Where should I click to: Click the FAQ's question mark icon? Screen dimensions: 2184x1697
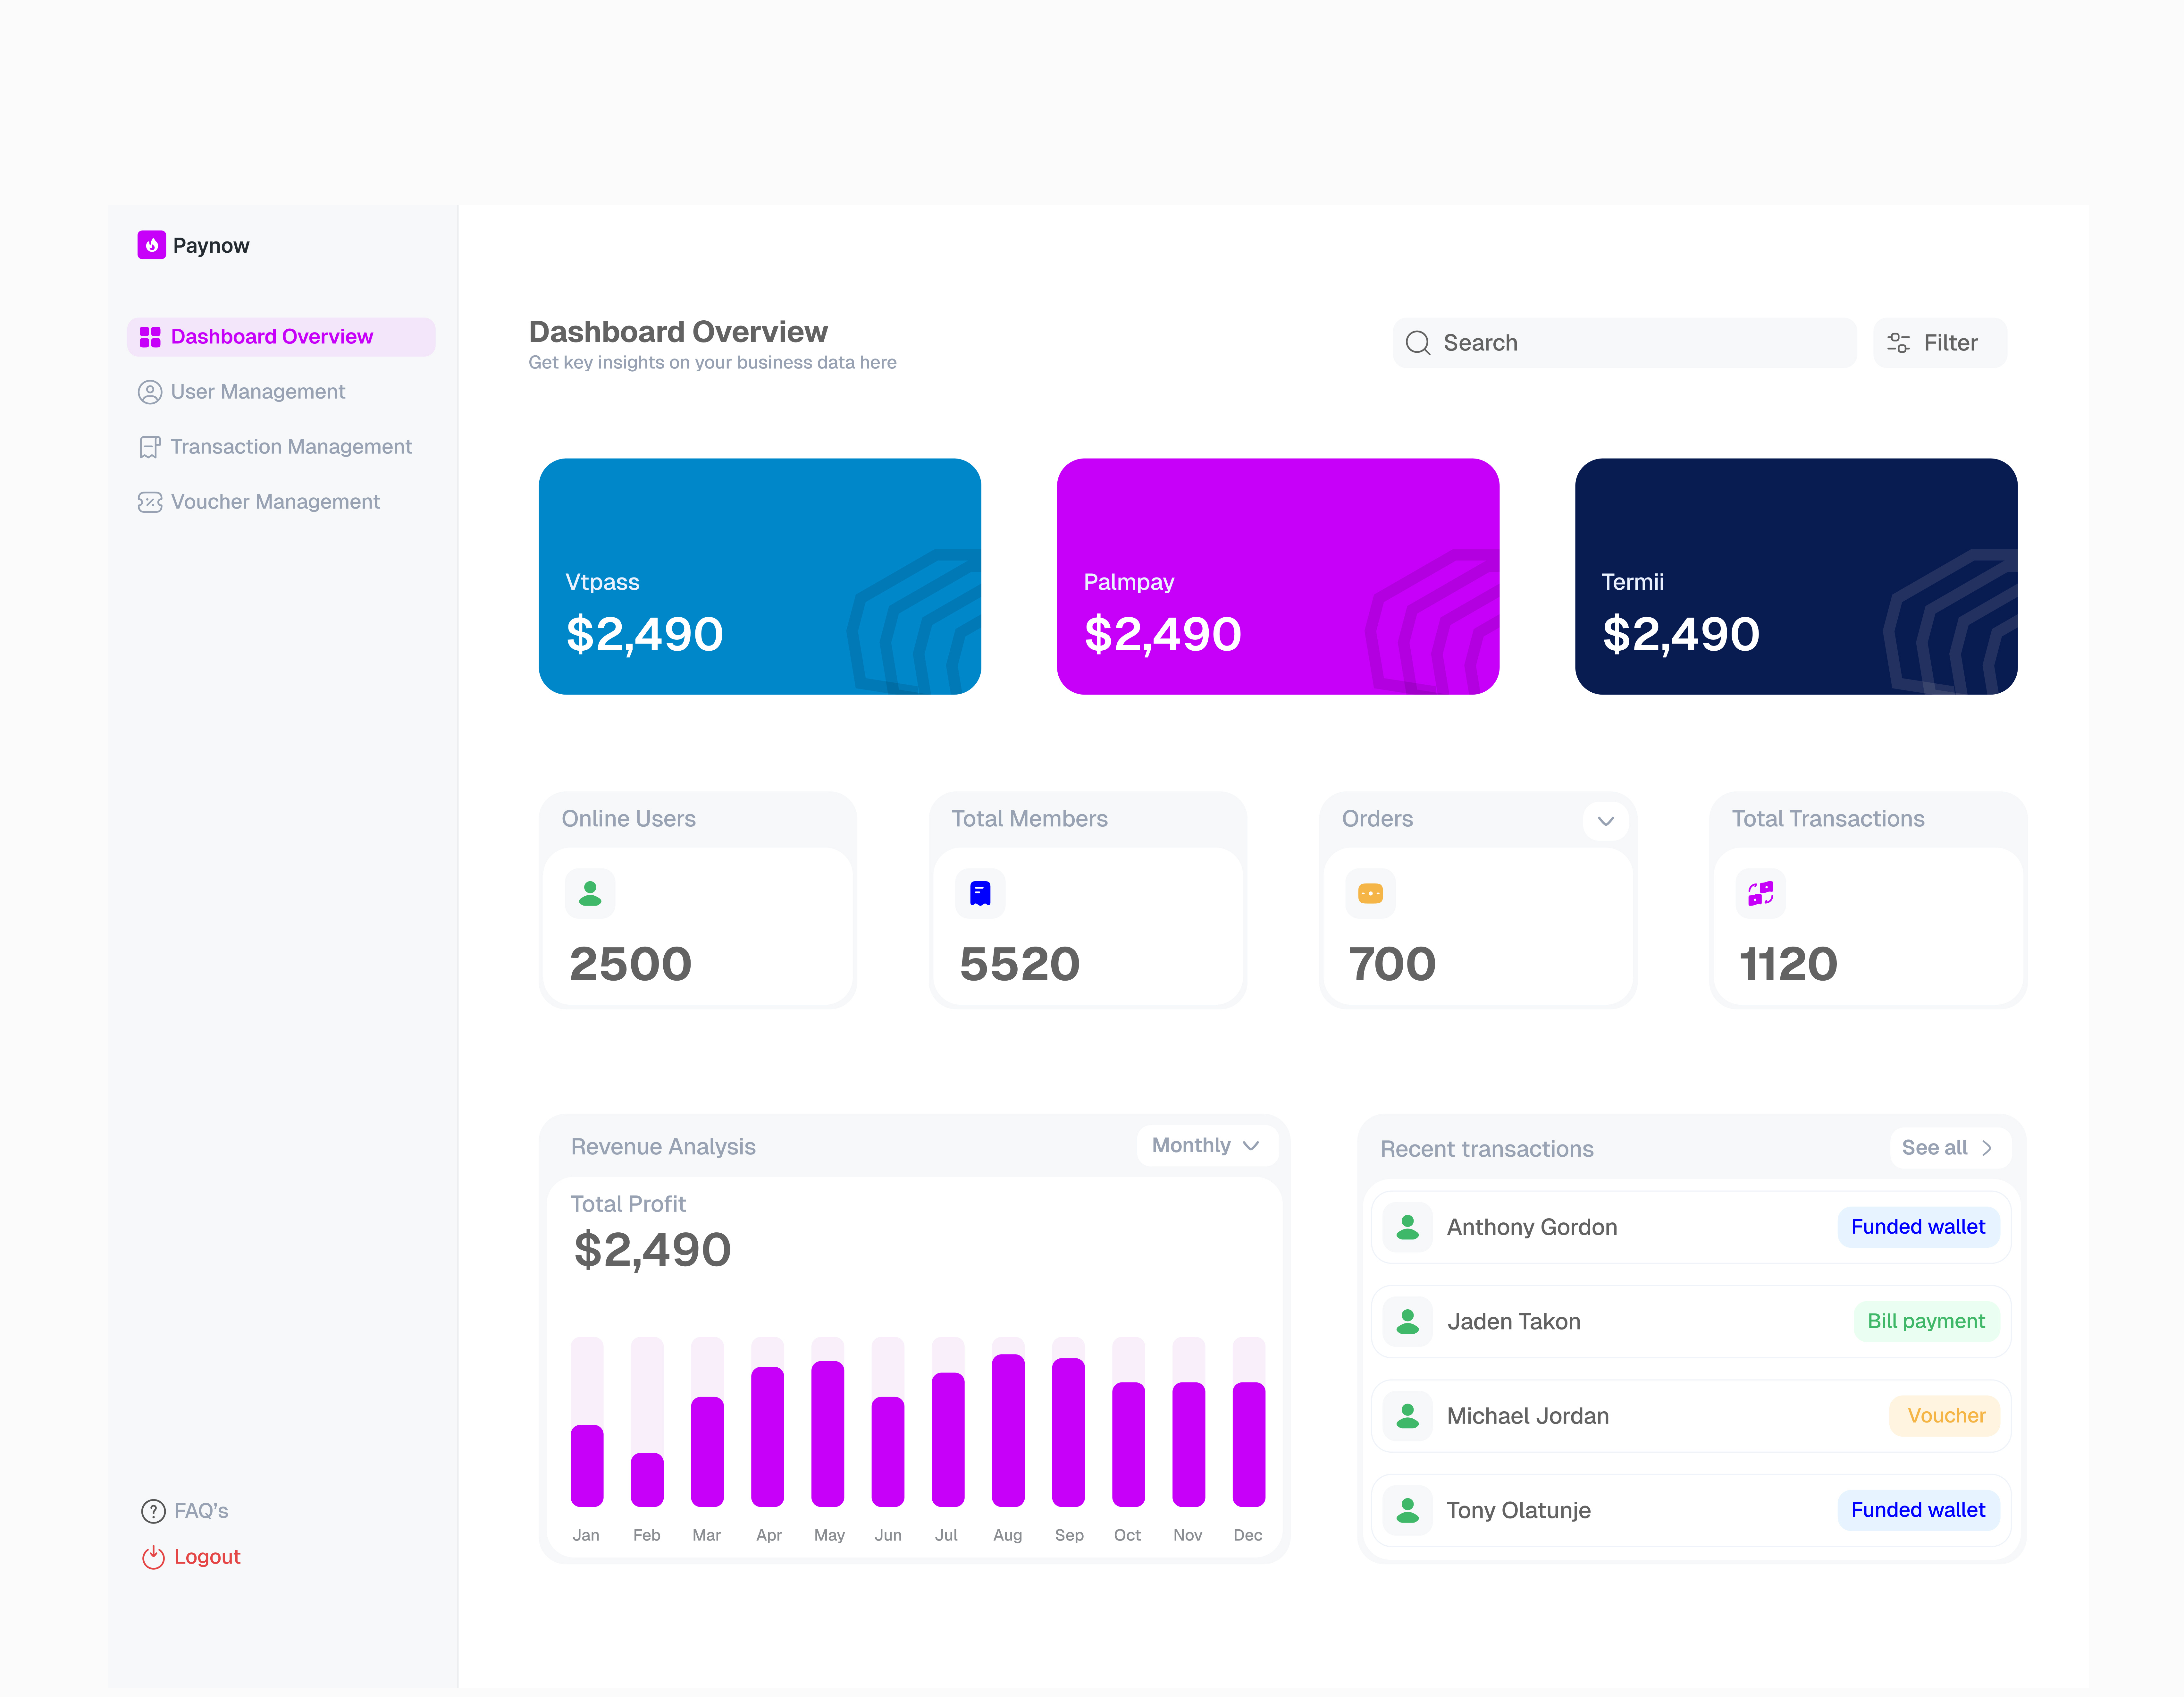click(153, 1511)
